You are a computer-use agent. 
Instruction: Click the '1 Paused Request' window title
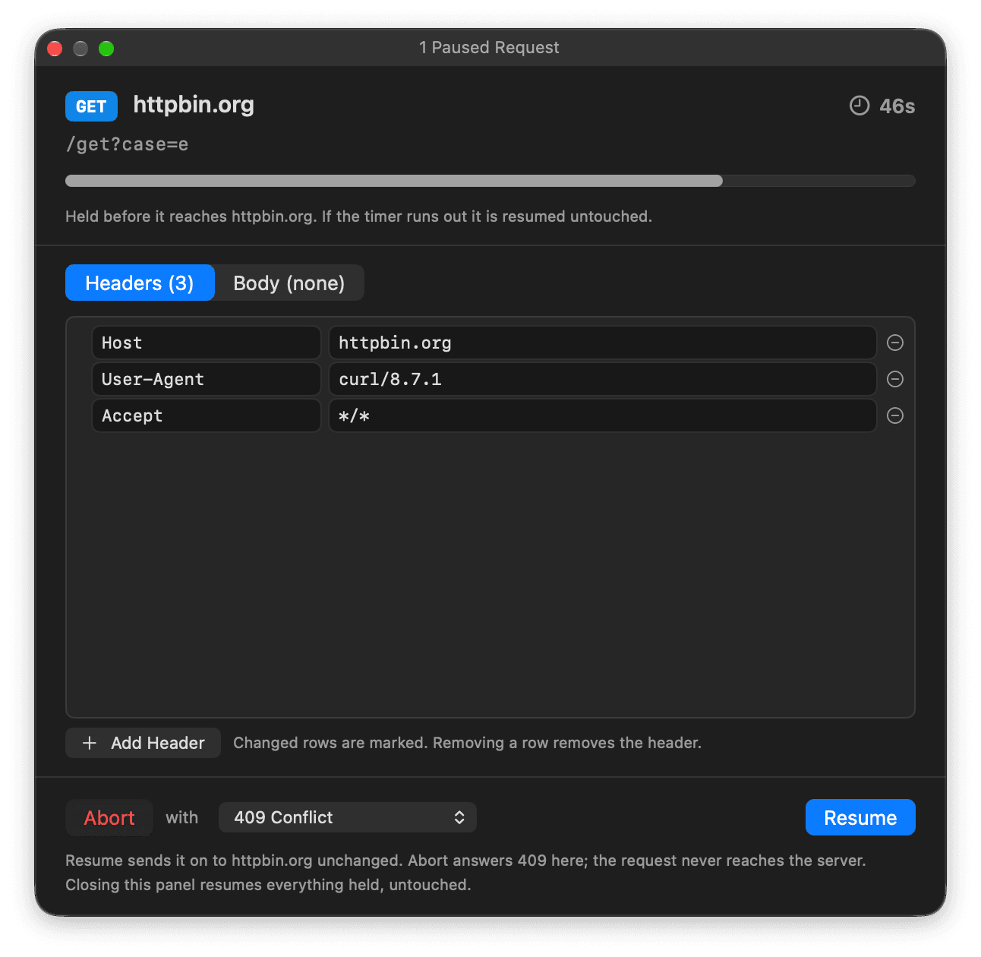click(x=489, y=47)
